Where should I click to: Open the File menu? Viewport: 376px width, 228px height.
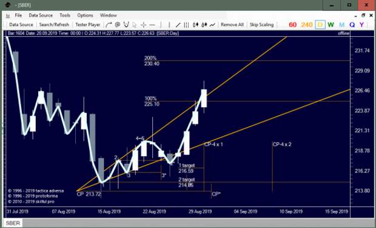click(x=18, y=15)
